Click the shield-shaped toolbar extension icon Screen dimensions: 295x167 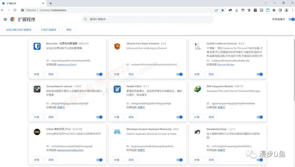tap(249, 10)
